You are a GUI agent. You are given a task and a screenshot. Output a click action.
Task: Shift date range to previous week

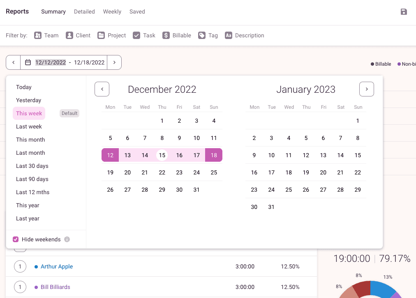[x=13, y=62]
